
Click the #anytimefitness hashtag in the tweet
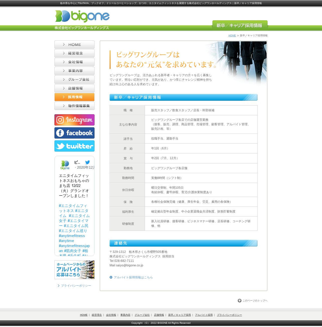coord(72,236)
